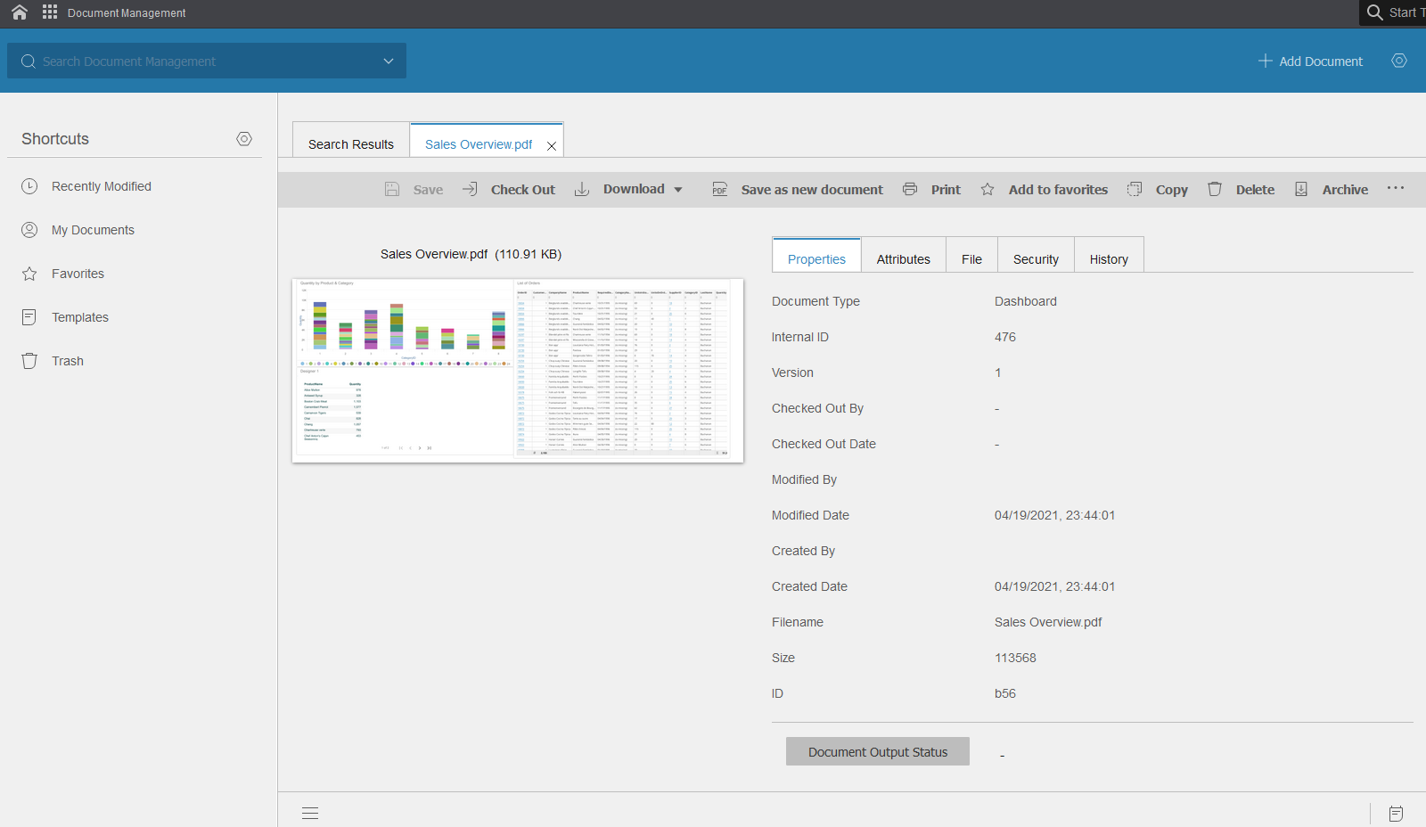Open the notes icon at bottom right
This screenshot has height=827, width=1426.
point(1396,813)
